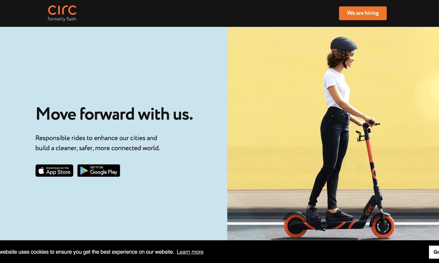Download on the App Store badge text
Viewport: 439px width, 263px height.
58,170
